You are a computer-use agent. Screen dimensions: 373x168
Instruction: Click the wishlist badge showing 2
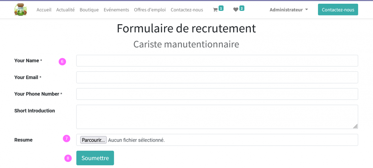coord(242,8)
